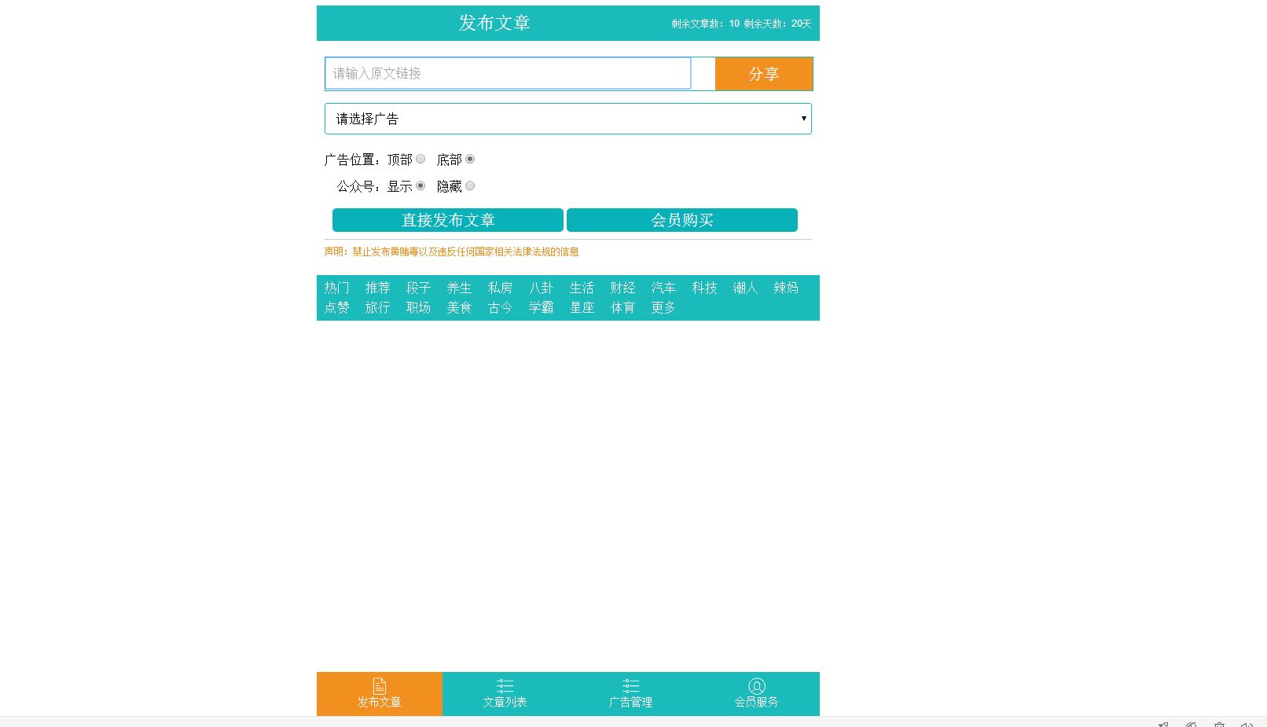Pick the 潮人 category
Viewport: 1267px width, 727px height.
(x=746, y=288)
